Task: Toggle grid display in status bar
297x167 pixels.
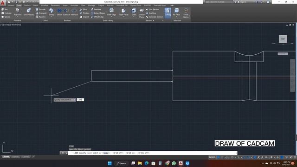Action: 219,157
